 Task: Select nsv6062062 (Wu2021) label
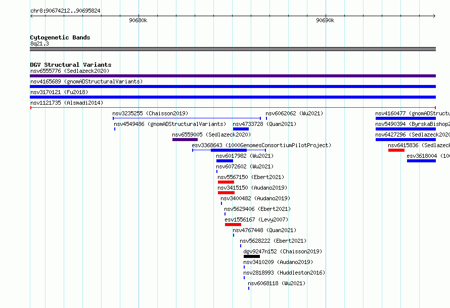[294, 113]
